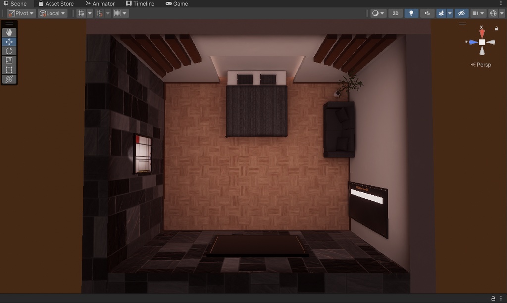Activate the Transform combo tool
The image size is (507, 303).
click(9, 79)
